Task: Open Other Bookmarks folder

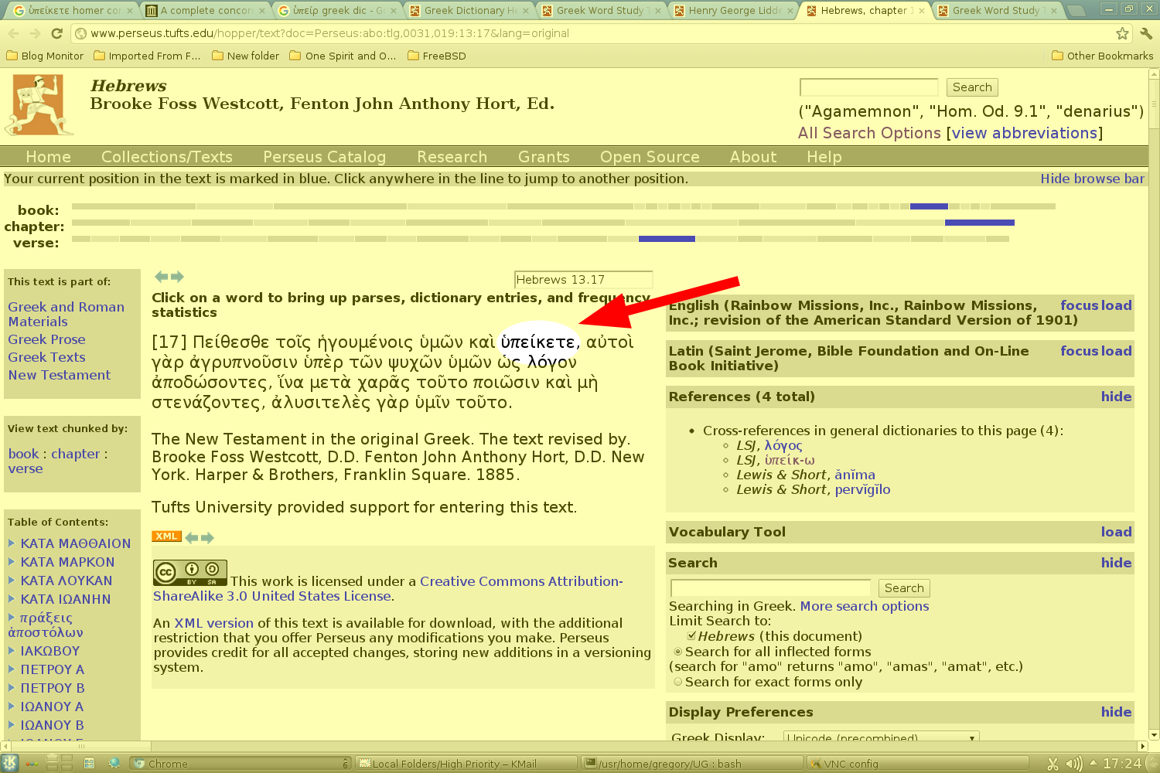Action: 1102,56
